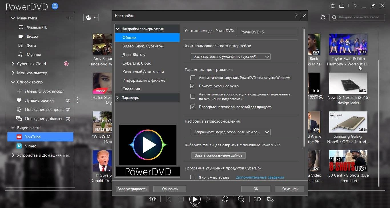Click the settings dialog vertical scrollbar
The height and width of the screenshot is (208, 390).
304,88
